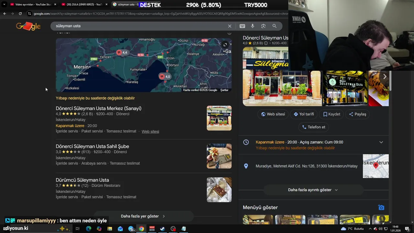Show hidden system tray icons

click(370, 229)
